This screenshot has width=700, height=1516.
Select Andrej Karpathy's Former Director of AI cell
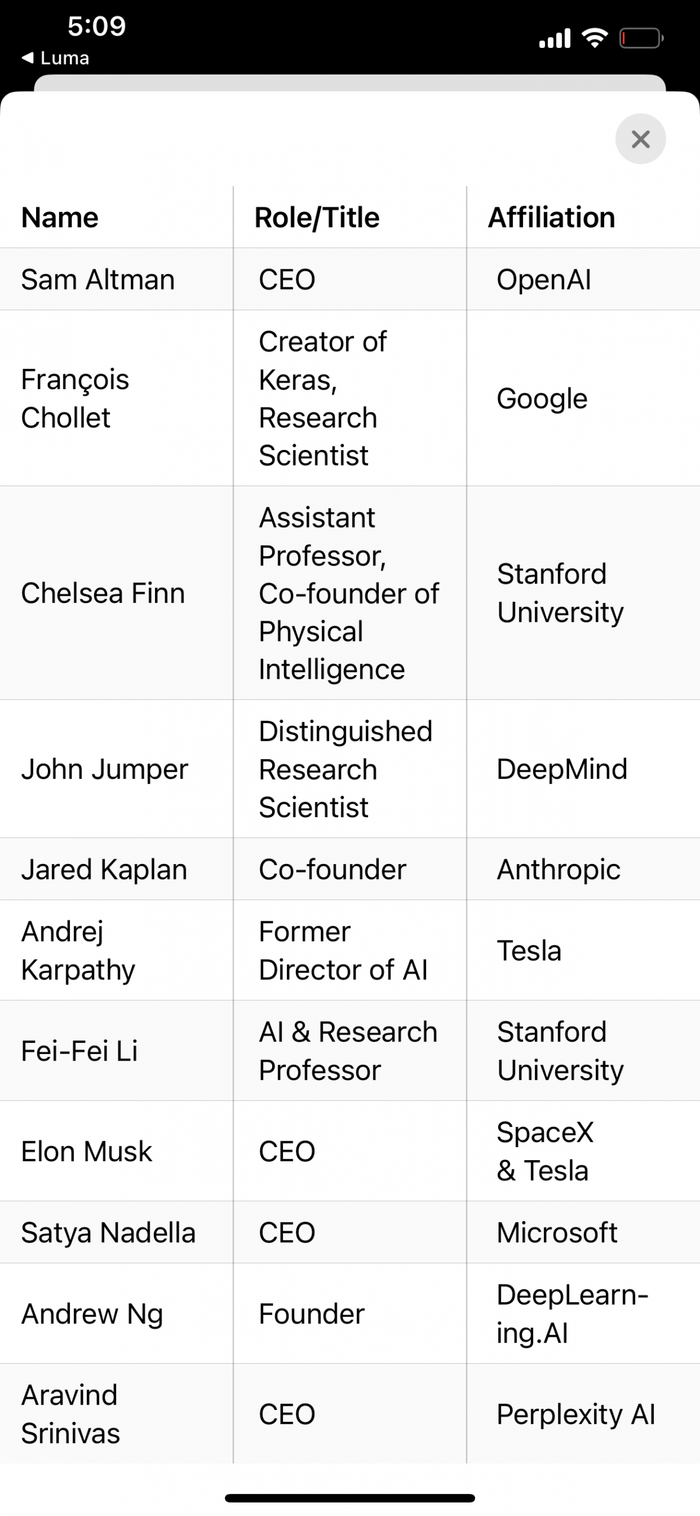coord(343,950)
